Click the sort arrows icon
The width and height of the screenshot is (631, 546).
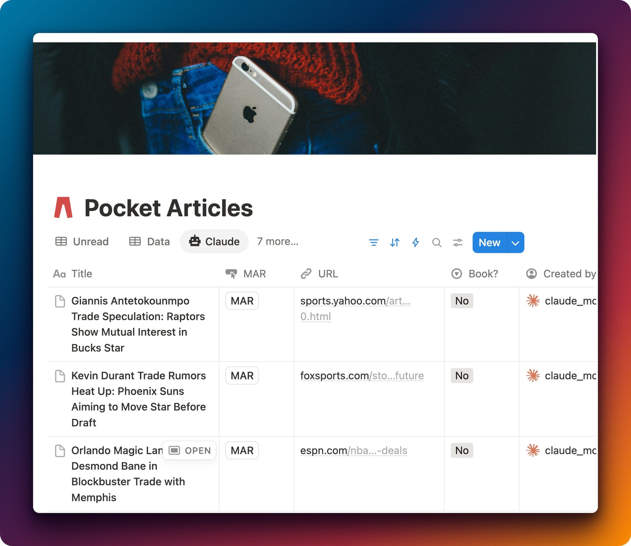[394, 243]
